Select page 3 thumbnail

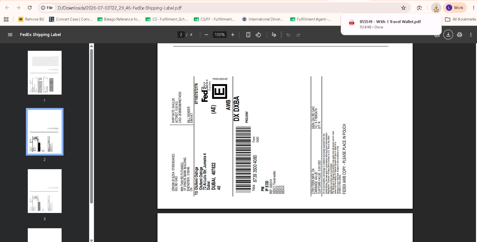click(45, 191)
